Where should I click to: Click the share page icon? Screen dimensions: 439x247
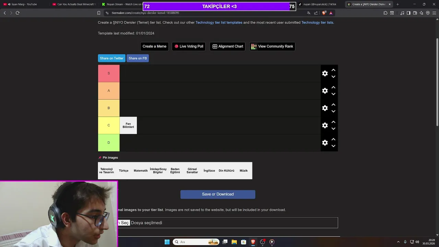coord(316,13)
